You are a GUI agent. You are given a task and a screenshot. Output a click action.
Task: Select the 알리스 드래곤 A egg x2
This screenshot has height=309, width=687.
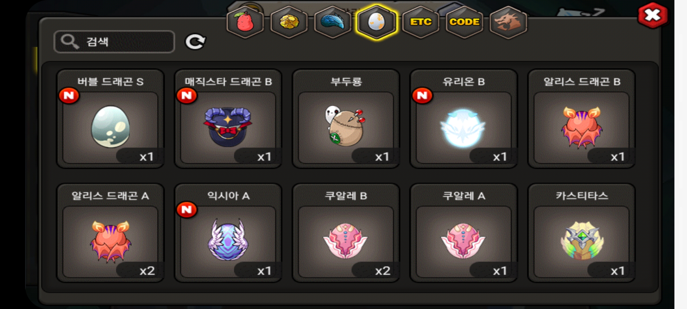click(110, 233)
